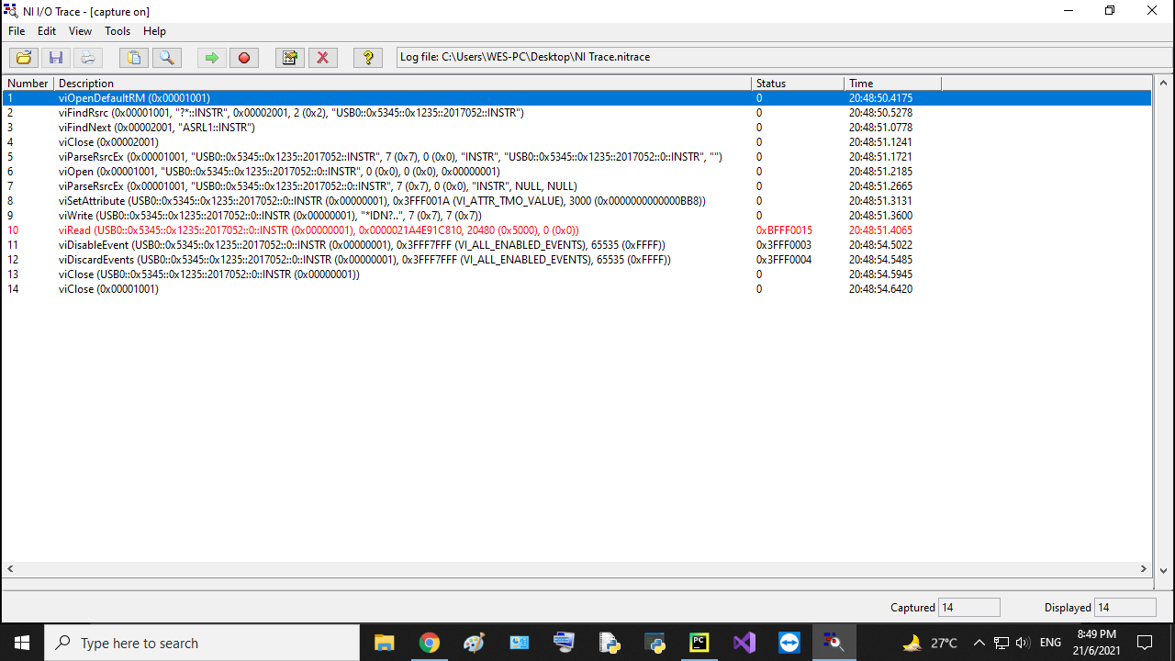This screenshot has width=1175, height=661.
Task: Click the horizontal scrollbar right arrow
Action: tap(1144, 569)
